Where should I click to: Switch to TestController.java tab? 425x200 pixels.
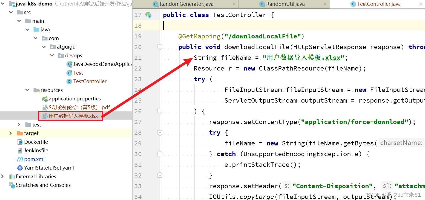pyautogui.click(x=379, y=4)
